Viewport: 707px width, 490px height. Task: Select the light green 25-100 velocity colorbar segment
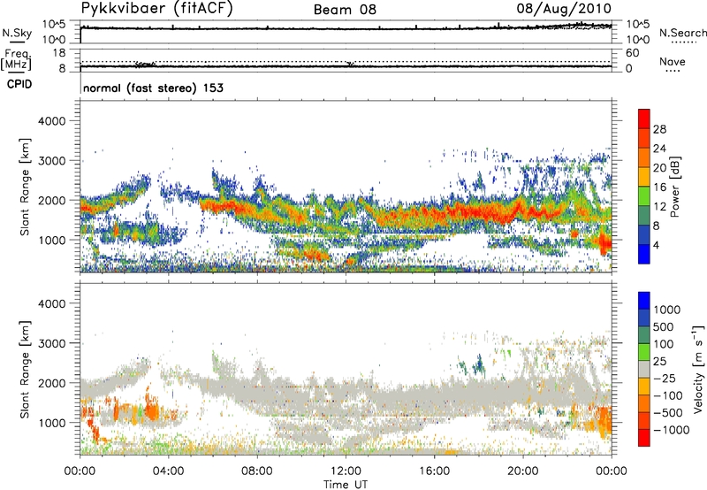[644, 352]
